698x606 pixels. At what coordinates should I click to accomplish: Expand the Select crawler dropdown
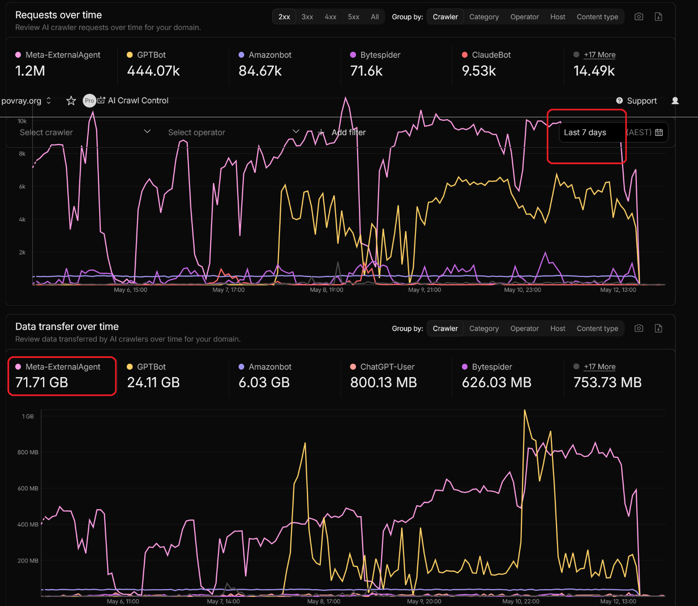point(85,132)
